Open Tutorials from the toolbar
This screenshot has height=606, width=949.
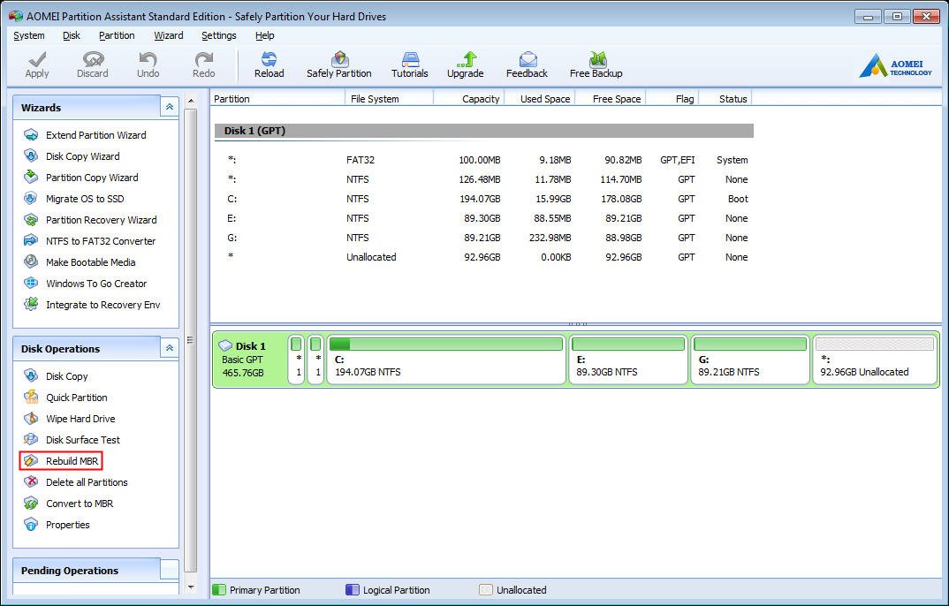(410, 64)
